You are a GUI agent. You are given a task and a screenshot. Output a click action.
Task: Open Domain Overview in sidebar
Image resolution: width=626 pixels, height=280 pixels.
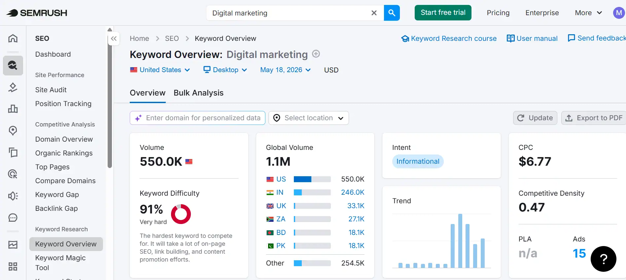64,139
